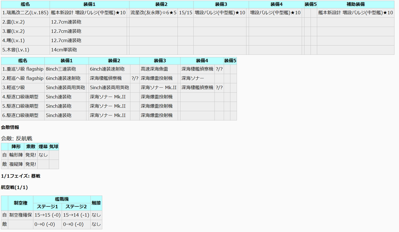This screenshot has width=399, height=232.
Task: Click the 補助装備 column header
Action: pyautogui.click(x=356, y=4)
